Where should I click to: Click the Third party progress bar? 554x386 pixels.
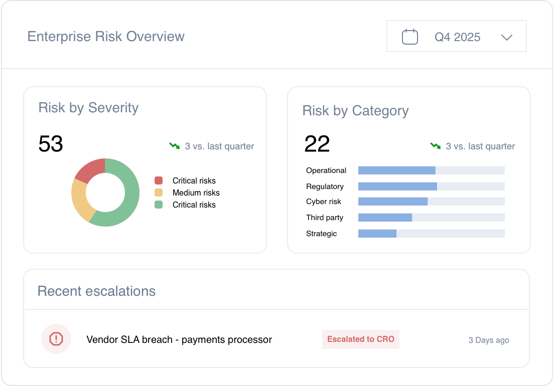click(431, 218)
